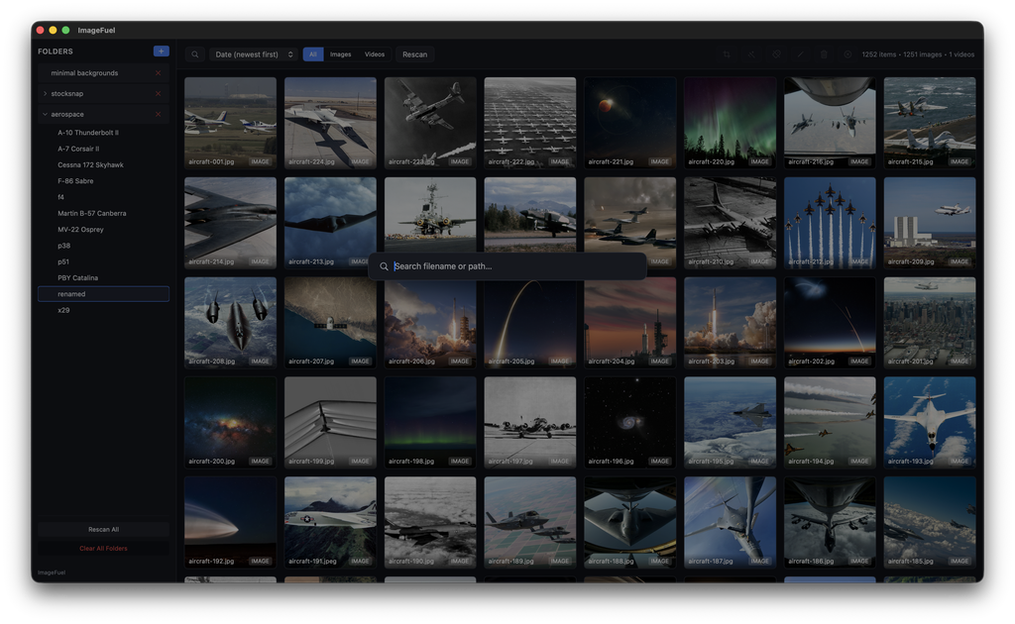Click the magic wand icon in toolbar
The width and height of the screenshot is (1015, 624).
[751, 54]
